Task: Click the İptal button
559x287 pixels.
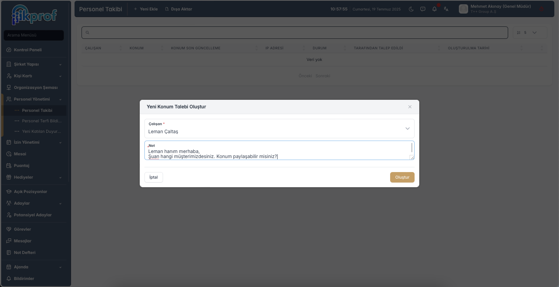Action: click(x=154, y=177)
